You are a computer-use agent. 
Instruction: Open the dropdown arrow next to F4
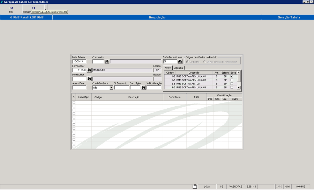pyautogui.click(x=46, y=8)
